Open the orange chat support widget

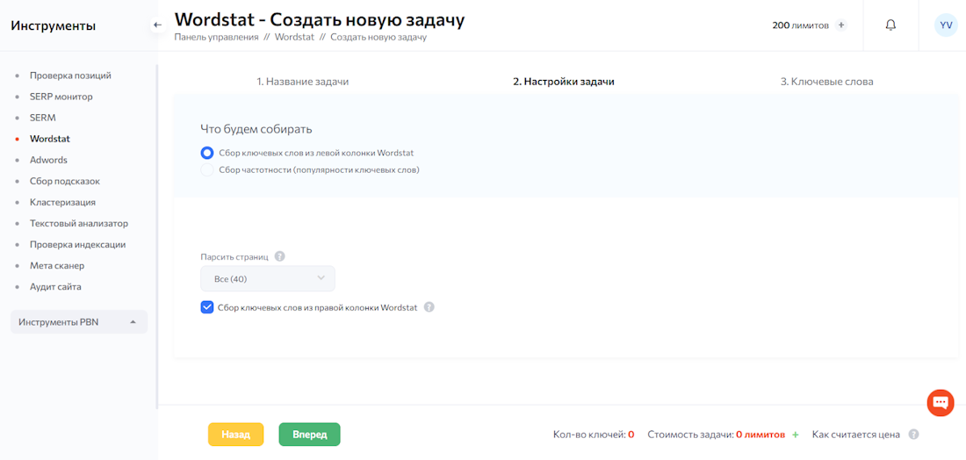click(x=940, y=403)
